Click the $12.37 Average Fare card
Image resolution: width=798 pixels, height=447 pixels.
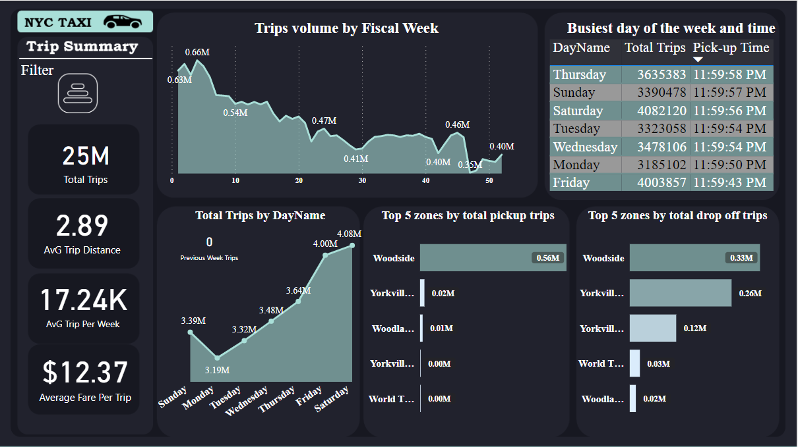[84, 379]
